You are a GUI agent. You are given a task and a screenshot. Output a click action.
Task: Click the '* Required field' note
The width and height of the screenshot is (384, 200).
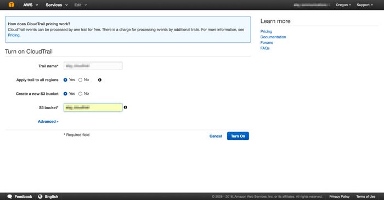(77, 135)
